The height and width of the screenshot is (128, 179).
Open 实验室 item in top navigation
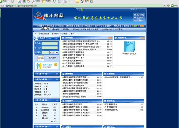click(x=134, y=26)
